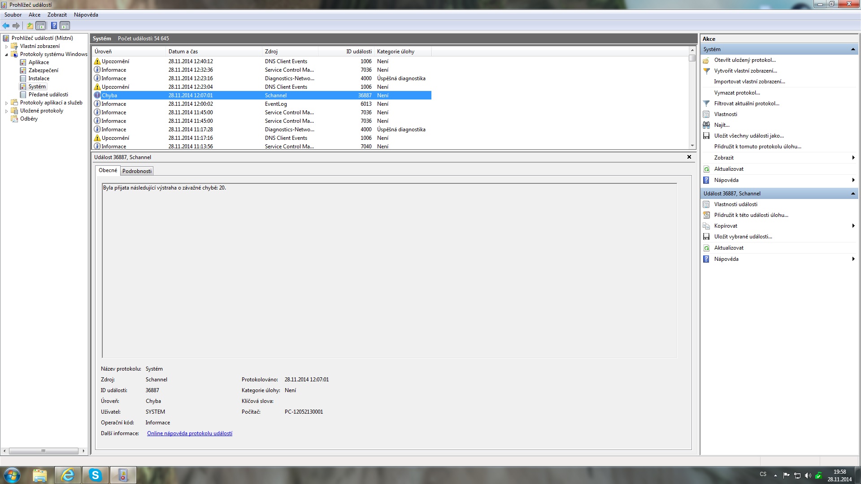Collapse Protokoly systému Windows tree node

[6, 55]
